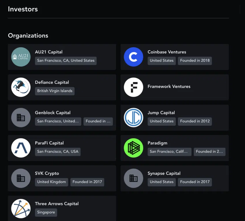Open the Synapse Capital name link
The height and width of the screenshot is (221, 245).
(x=164, y=173)
